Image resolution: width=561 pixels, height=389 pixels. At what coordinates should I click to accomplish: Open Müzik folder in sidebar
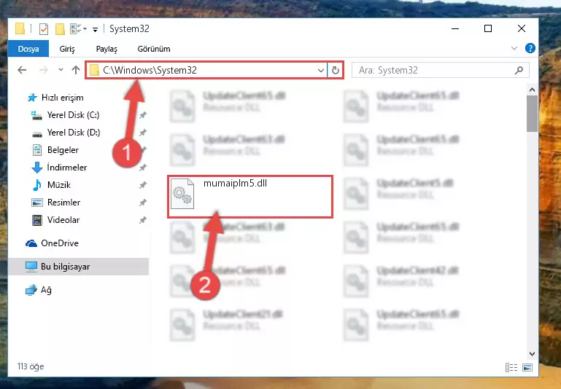tap(58, 185)
